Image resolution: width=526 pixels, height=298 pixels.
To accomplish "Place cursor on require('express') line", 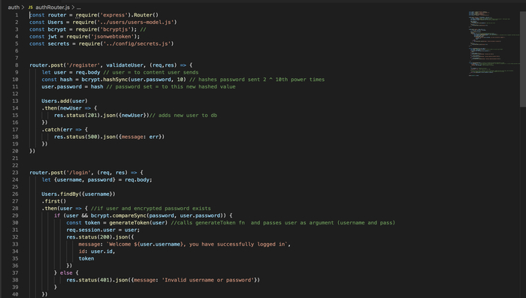I will click(94, 15).
